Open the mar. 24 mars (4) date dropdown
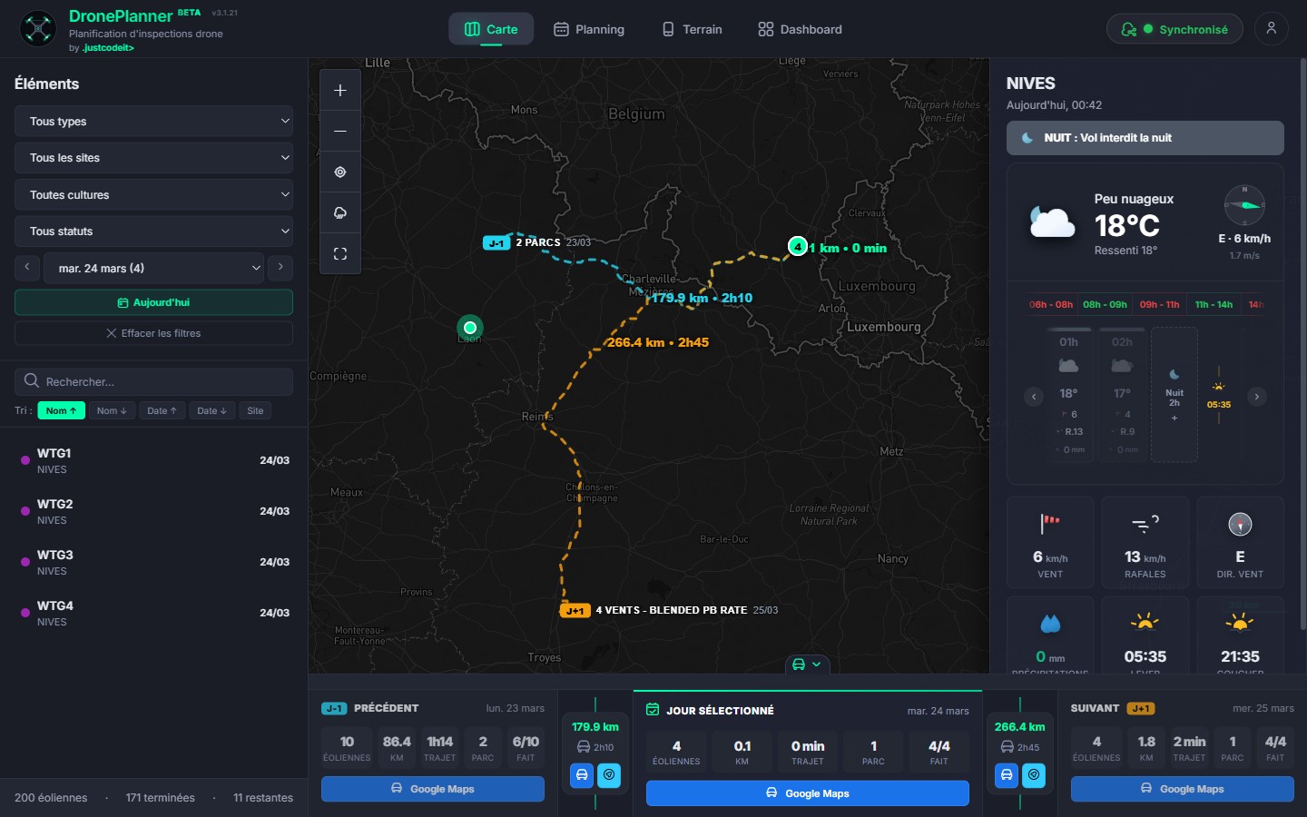This screenshot has width=1307, height=817. [x=154, y=268]
